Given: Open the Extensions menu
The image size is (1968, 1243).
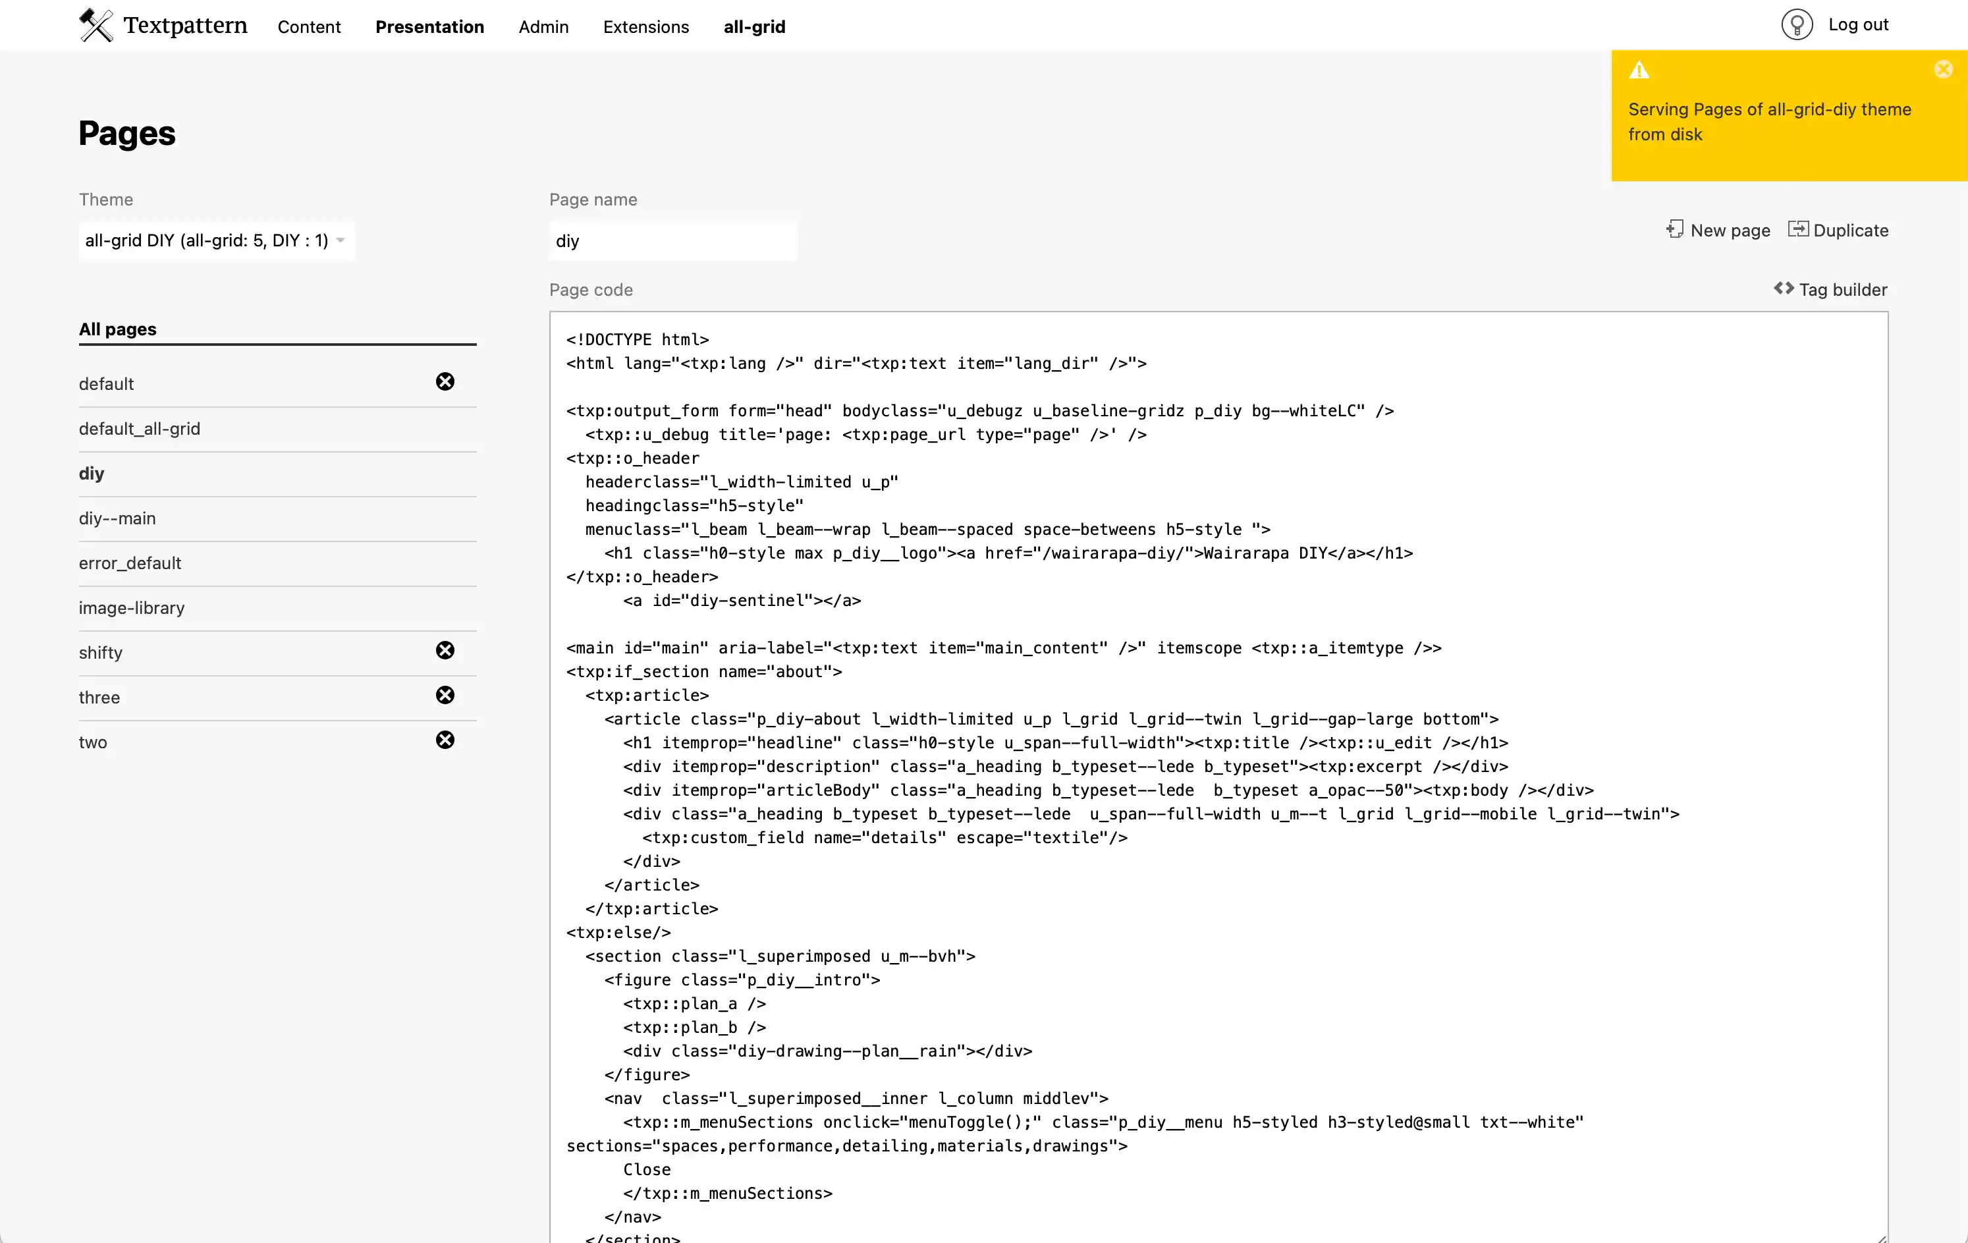Looking at the screenshot, I should coord(645,27).
